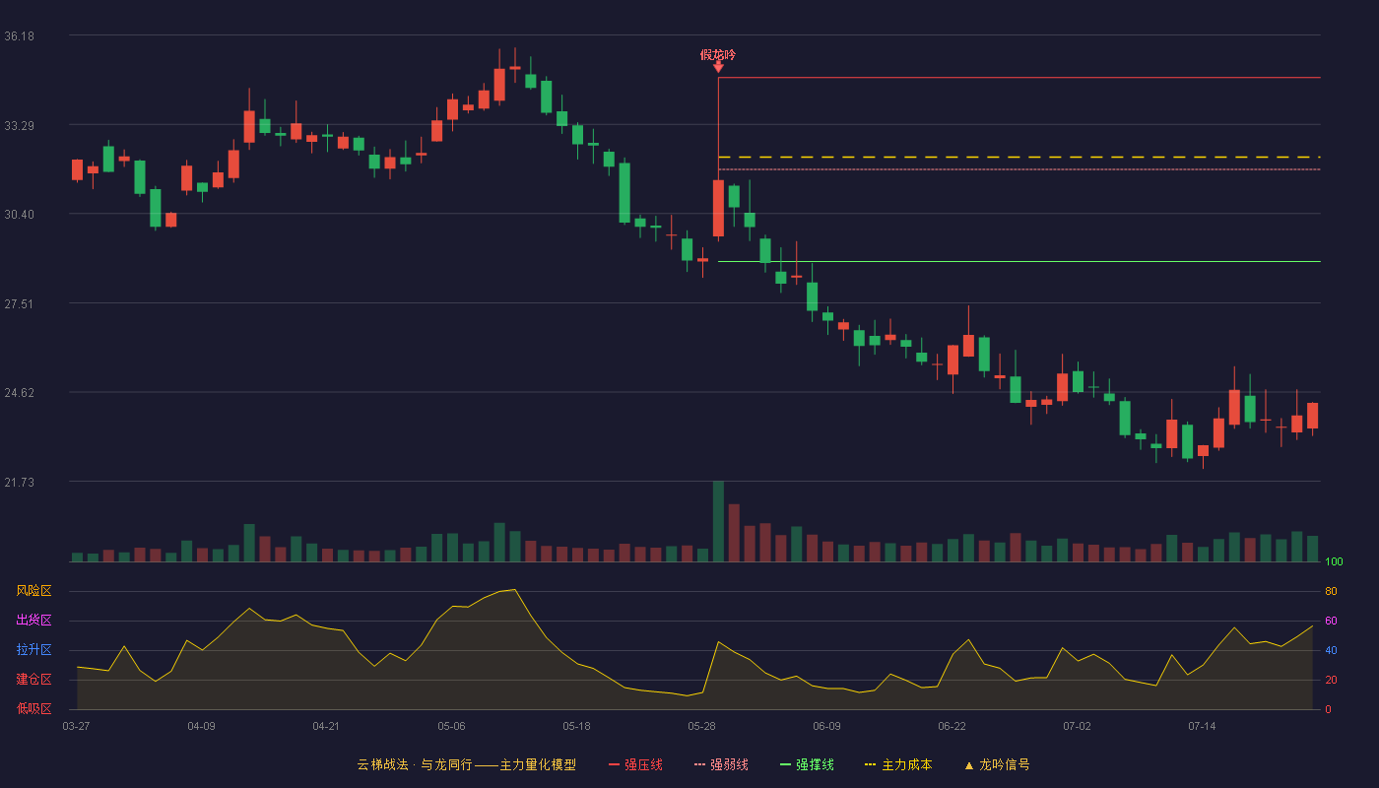Toggle the 主力成本 legend item
Image resolution: width=1379 pixels, height=788 pixels.
[898, 764]
